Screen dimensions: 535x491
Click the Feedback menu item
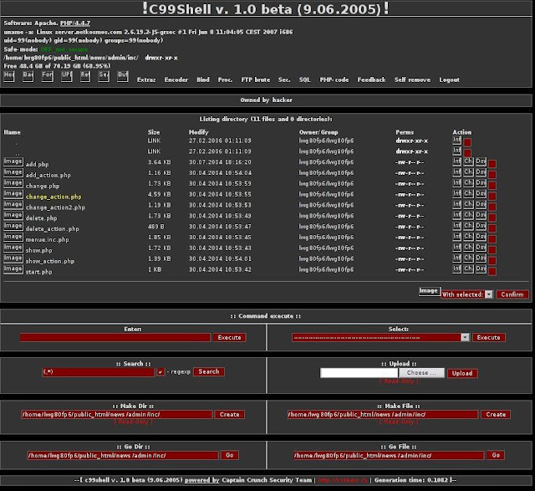371,79
